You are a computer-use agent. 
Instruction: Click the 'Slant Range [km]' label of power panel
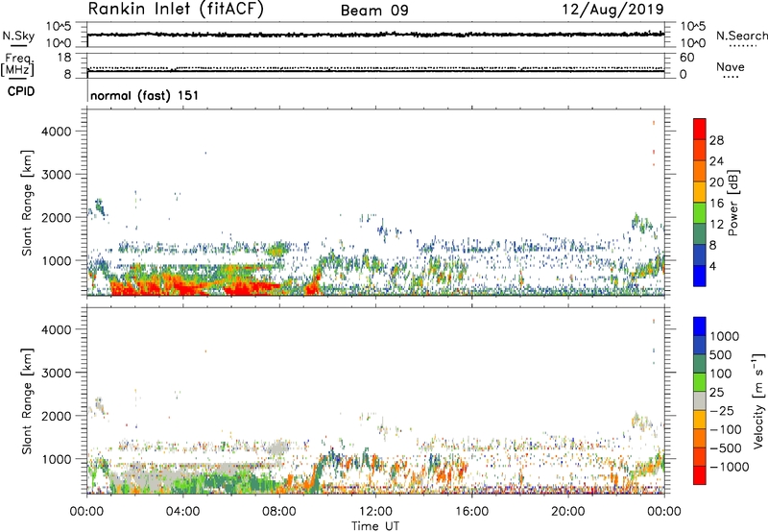27,203
